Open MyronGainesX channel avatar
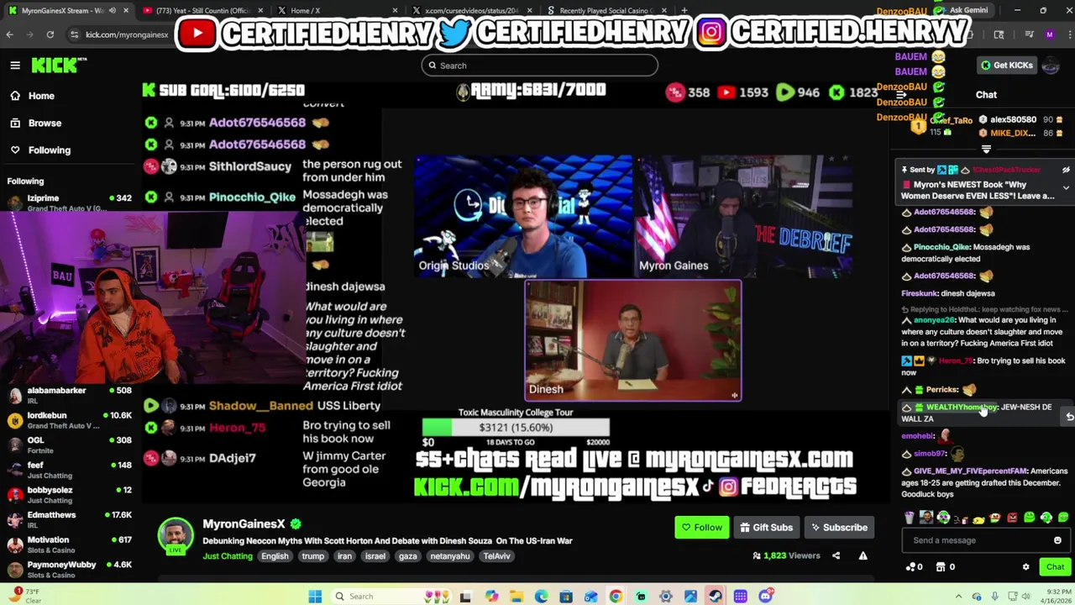 176,535
